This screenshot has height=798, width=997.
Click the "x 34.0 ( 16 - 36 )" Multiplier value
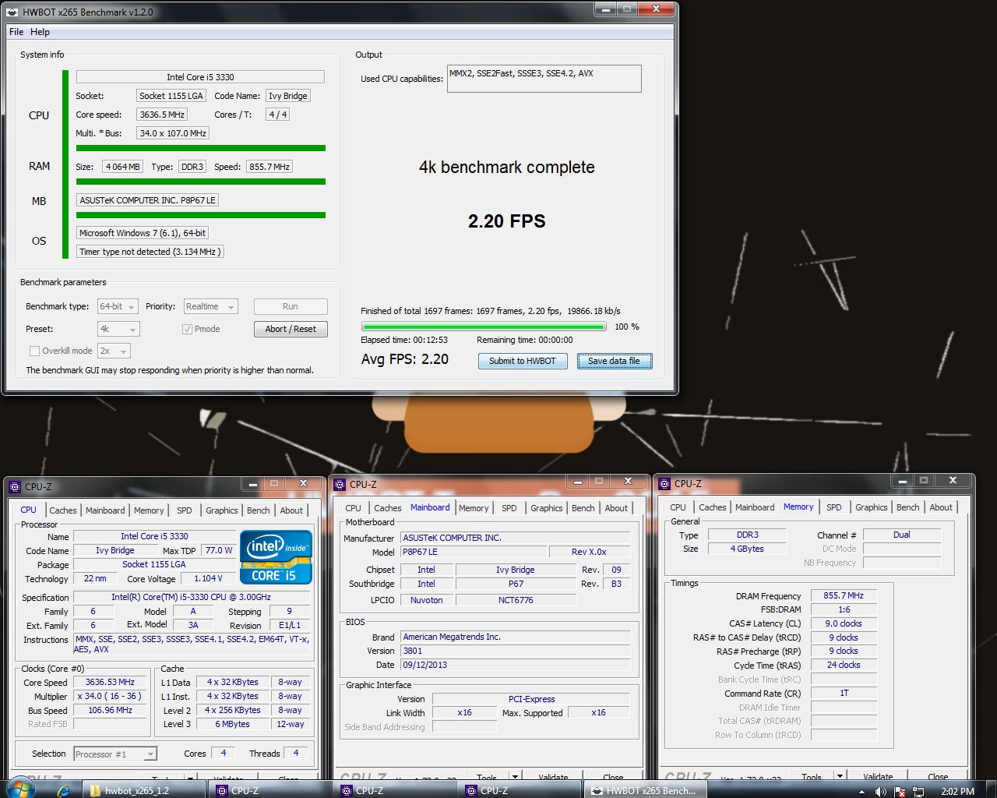(x=111, y=696)
